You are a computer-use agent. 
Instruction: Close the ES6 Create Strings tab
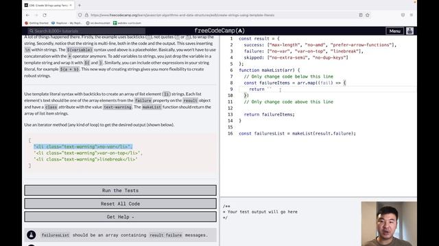(71, 5)
